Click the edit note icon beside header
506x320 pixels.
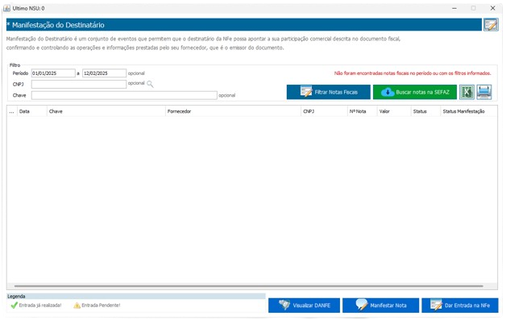(491, 24)
